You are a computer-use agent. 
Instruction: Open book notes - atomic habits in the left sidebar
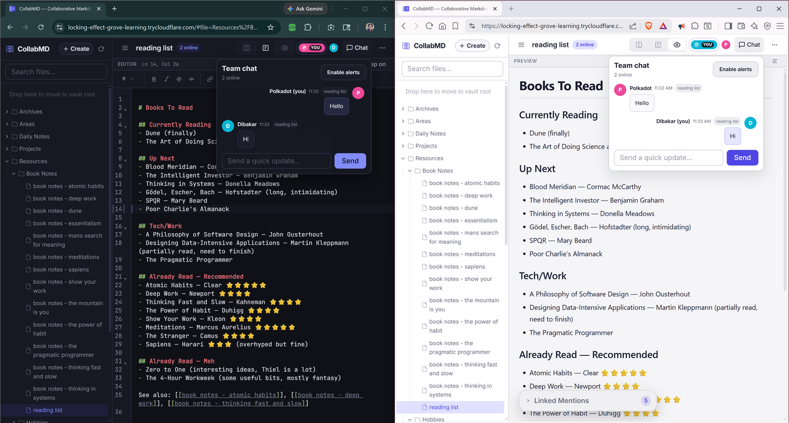[x=68, y=186]
